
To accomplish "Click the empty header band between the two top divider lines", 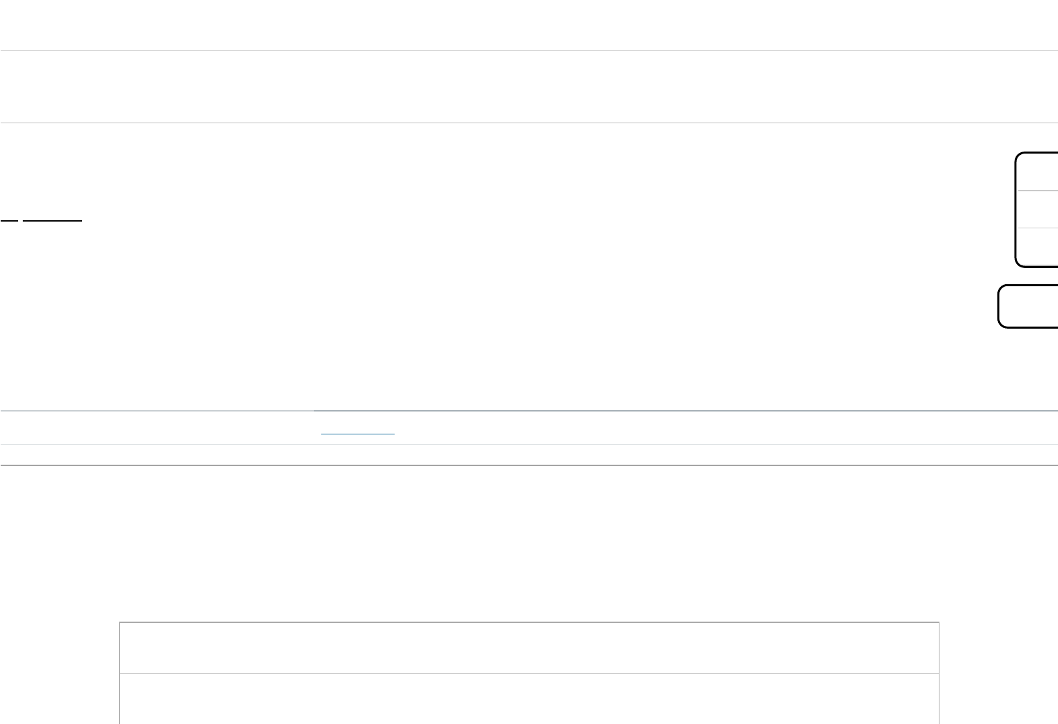I will click(529, 86).
